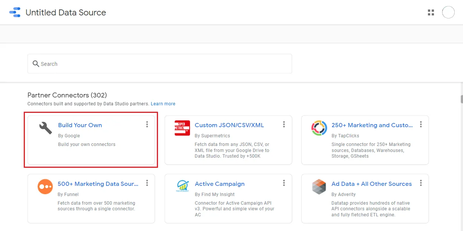The height and width of the screenshot is (231, 463).
Task: Select the 500+ Marketing Data Sour... connector title
Action: (x=98, y=184)
